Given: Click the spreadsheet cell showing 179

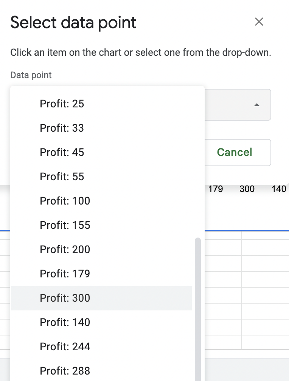Looking at the screenshot, I should click(216, 189).
